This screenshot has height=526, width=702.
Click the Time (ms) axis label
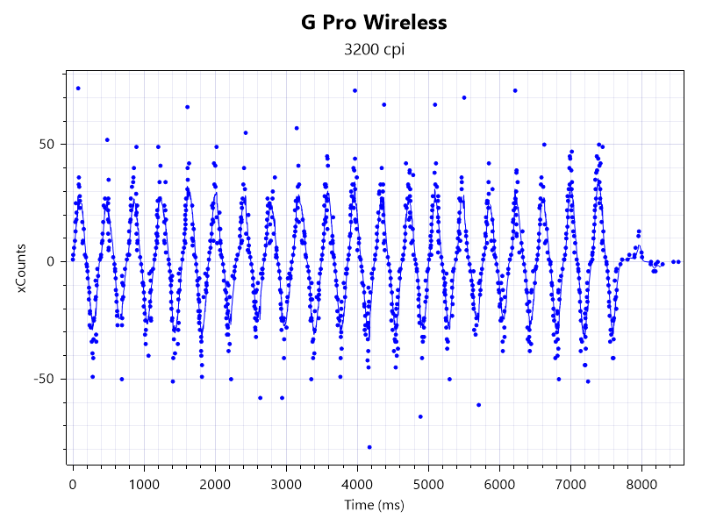tap(374, 505)
